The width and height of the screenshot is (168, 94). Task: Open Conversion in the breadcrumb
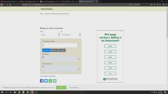[x=47, y=14]
